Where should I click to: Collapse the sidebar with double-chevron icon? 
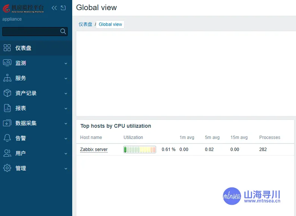click(54, 8)
